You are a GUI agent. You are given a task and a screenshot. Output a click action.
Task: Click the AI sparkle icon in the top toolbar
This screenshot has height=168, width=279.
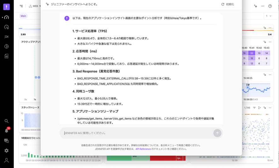(255, 6)
